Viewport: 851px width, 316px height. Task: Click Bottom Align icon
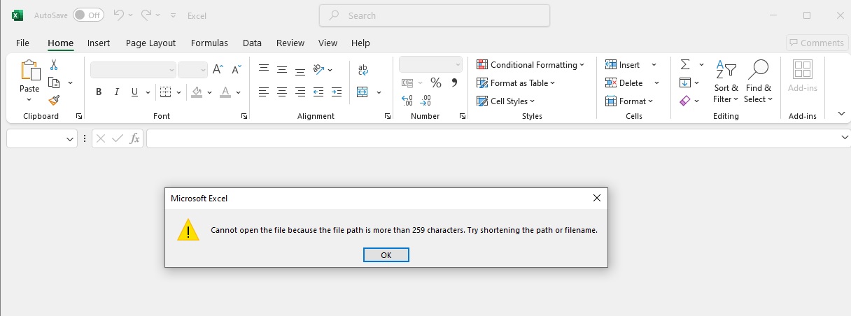point(300,70)
